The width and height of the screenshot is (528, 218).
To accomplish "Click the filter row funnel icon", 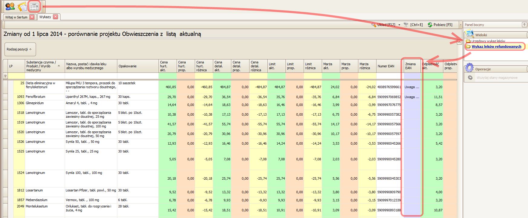I will click(x=5, y=76).
